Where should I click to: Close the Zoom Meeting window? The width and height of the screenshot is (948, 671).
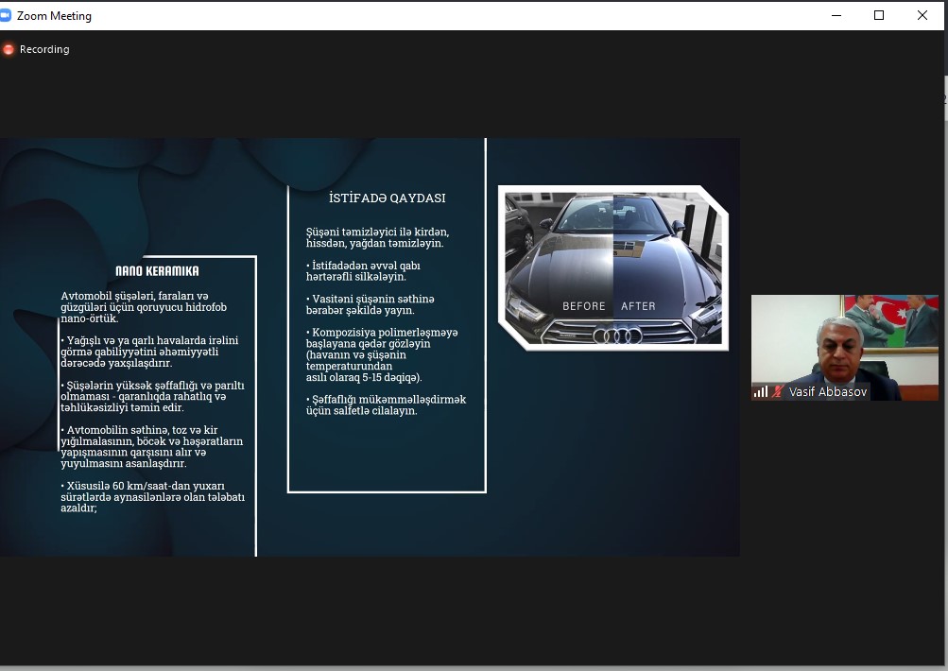pyautogui.click(x=922, y=15)
